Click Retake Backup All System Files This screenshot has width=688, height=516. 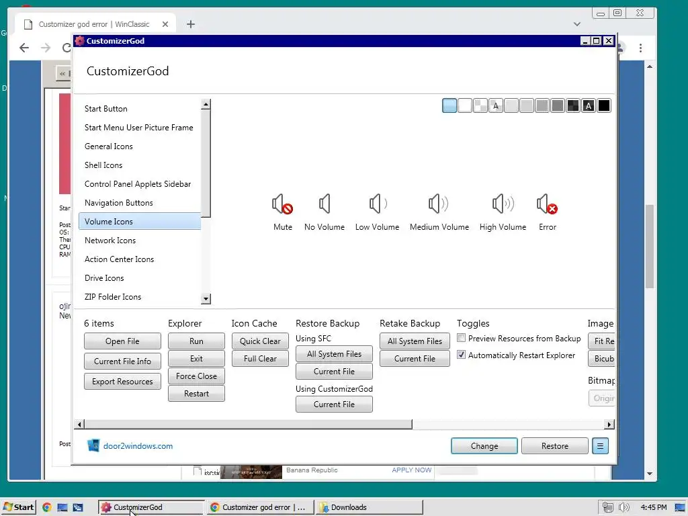click(x=415, y=341)
